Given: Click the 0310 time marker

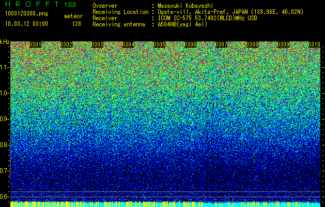Looking at the screenshot, I should pyautogui.click(x=314, y=45).
